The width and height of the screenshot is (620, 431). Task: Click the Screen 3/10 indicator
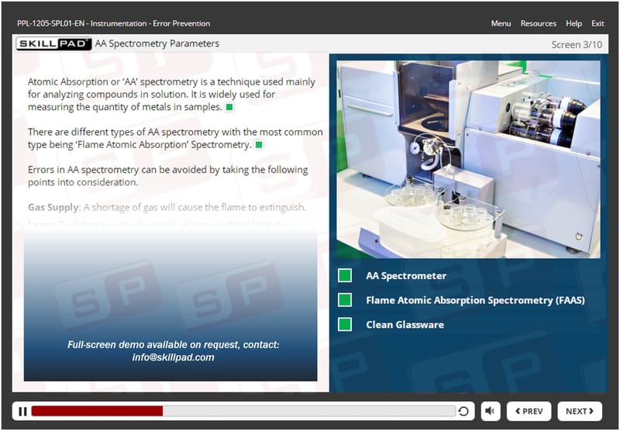[577, 45]
